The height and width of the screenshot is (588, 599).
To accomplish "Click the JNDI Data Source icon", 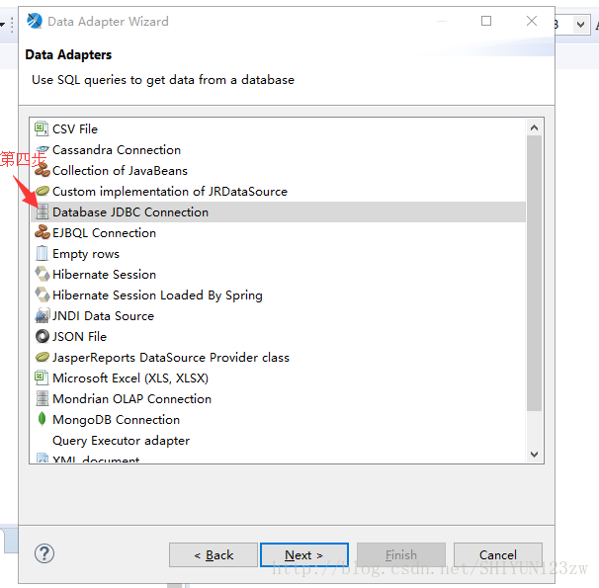I will [x=43, y=315].
